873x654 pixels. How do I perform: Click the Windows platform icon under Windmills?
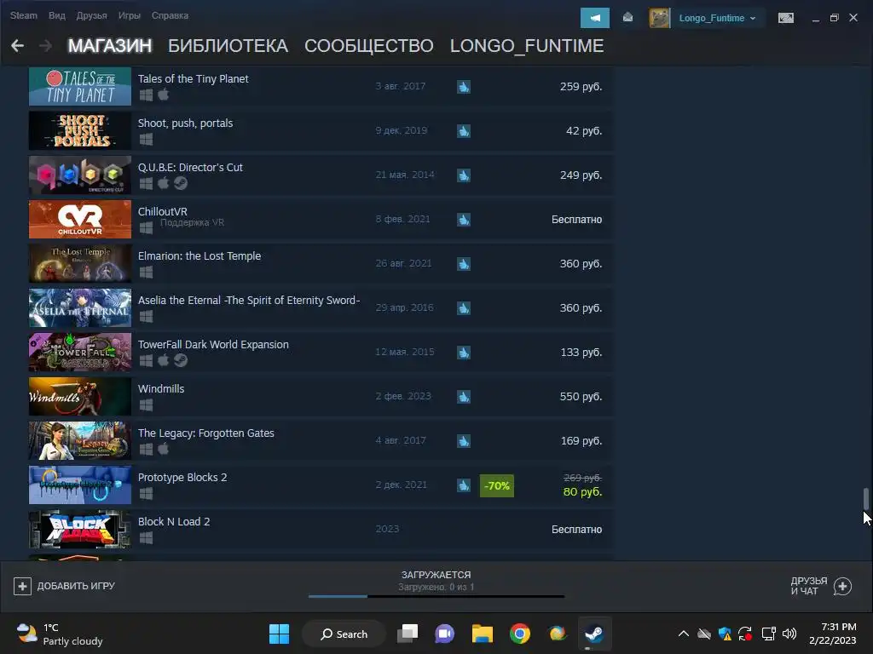(146, 404)
